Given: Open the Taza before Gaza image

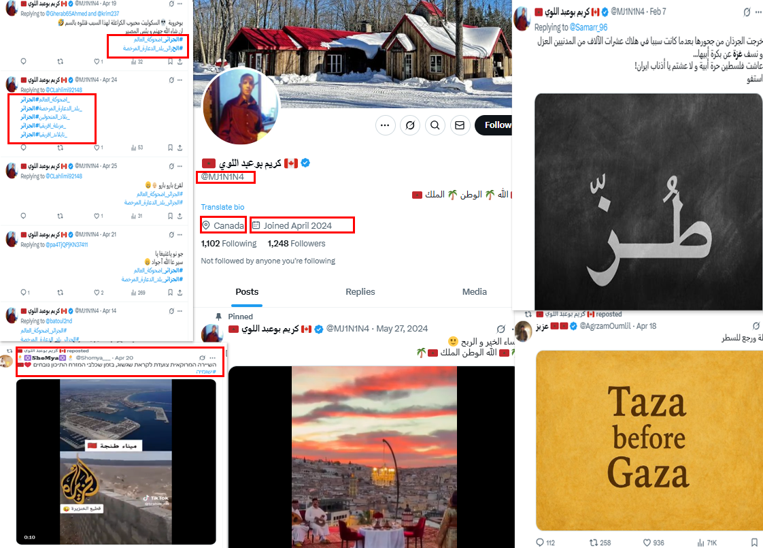Looking at the screenshot, I should 649,440.
